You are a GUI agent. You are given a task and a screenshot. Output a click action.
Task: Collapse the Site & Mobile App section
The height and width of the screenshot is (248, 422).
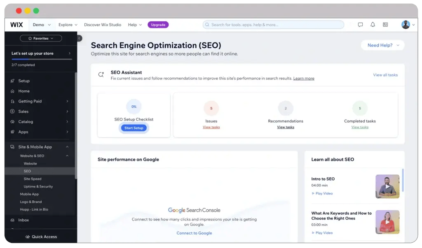coord(68,147)
